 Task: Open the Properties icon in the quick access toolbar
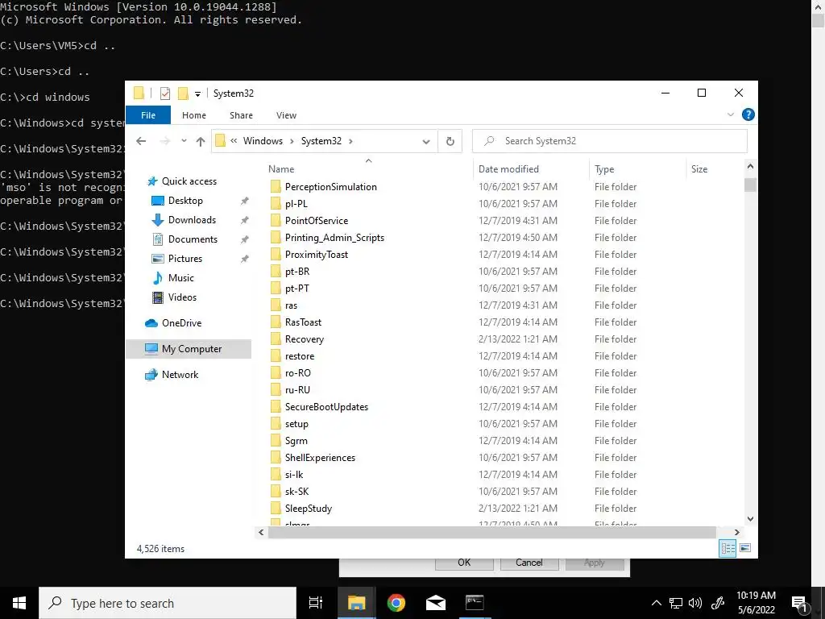165,93
